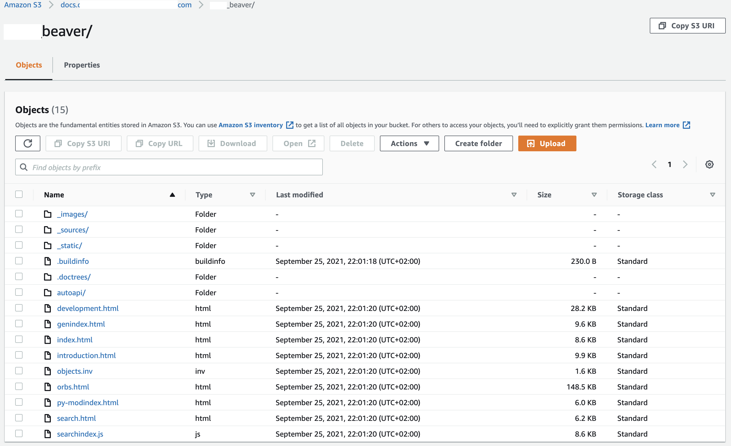The width and height of the screenshot is (731, 446).
Task: Click the autoapi/ folder icon
Action: (47, 293)
